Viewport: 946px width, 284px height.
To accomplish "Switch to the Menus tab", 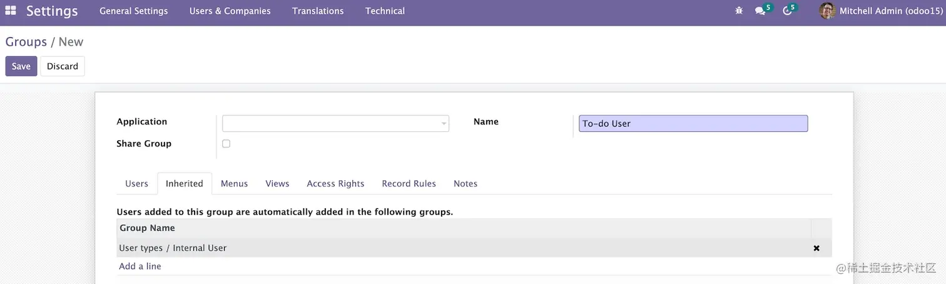I will [234, 183].
